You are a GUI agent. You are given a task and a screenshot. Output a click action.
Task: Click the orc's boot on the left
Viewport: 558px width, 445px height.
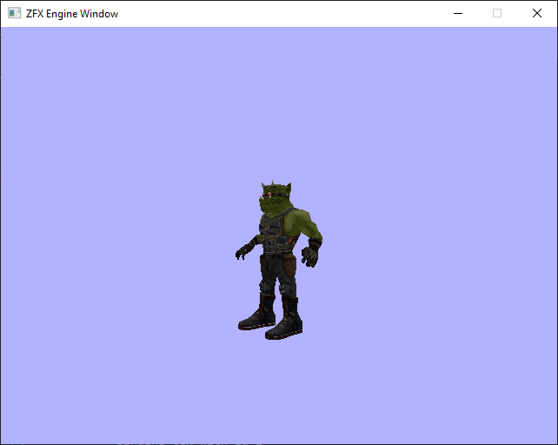coord(257,317)
